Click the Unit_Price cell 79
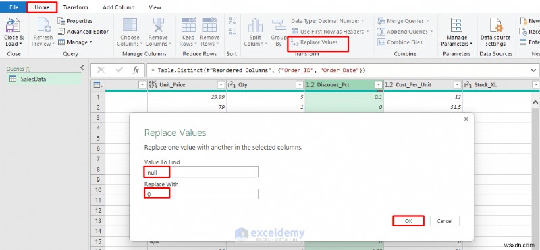This screenshot has width=540, height=250. pyautogui.click(x=187, y=107)
